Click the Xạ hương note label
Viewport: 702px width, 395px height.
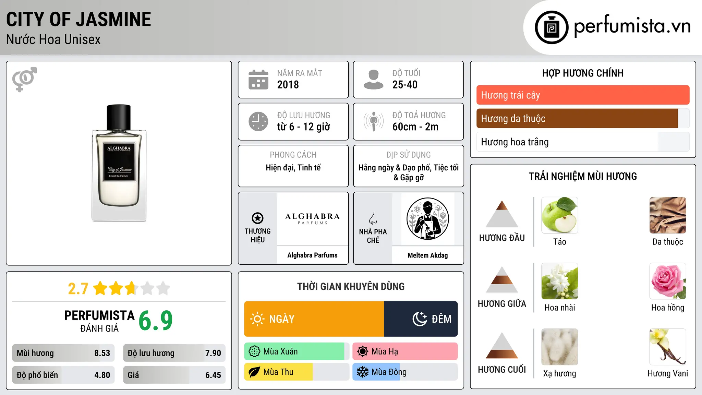[x=560, y=373]
